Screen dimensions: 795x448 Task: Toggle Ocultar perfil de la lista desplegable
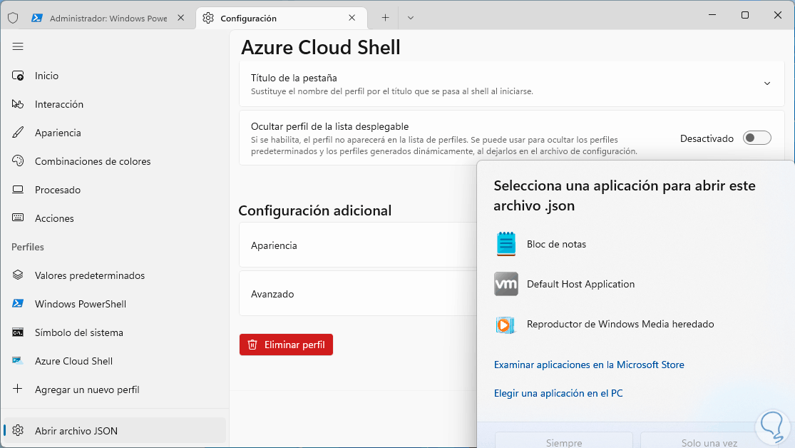pos(756,138)
